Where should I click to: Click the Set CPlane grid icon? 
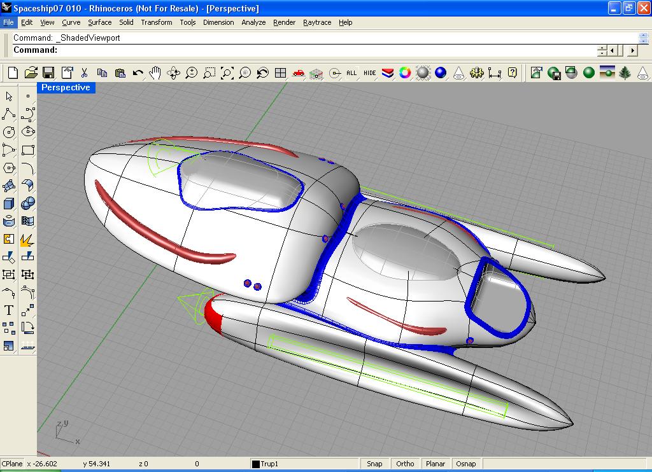316,73
